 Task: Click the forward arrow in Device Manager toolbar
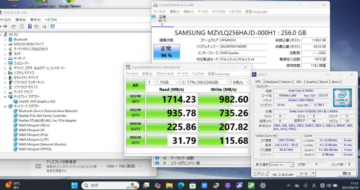5,26
